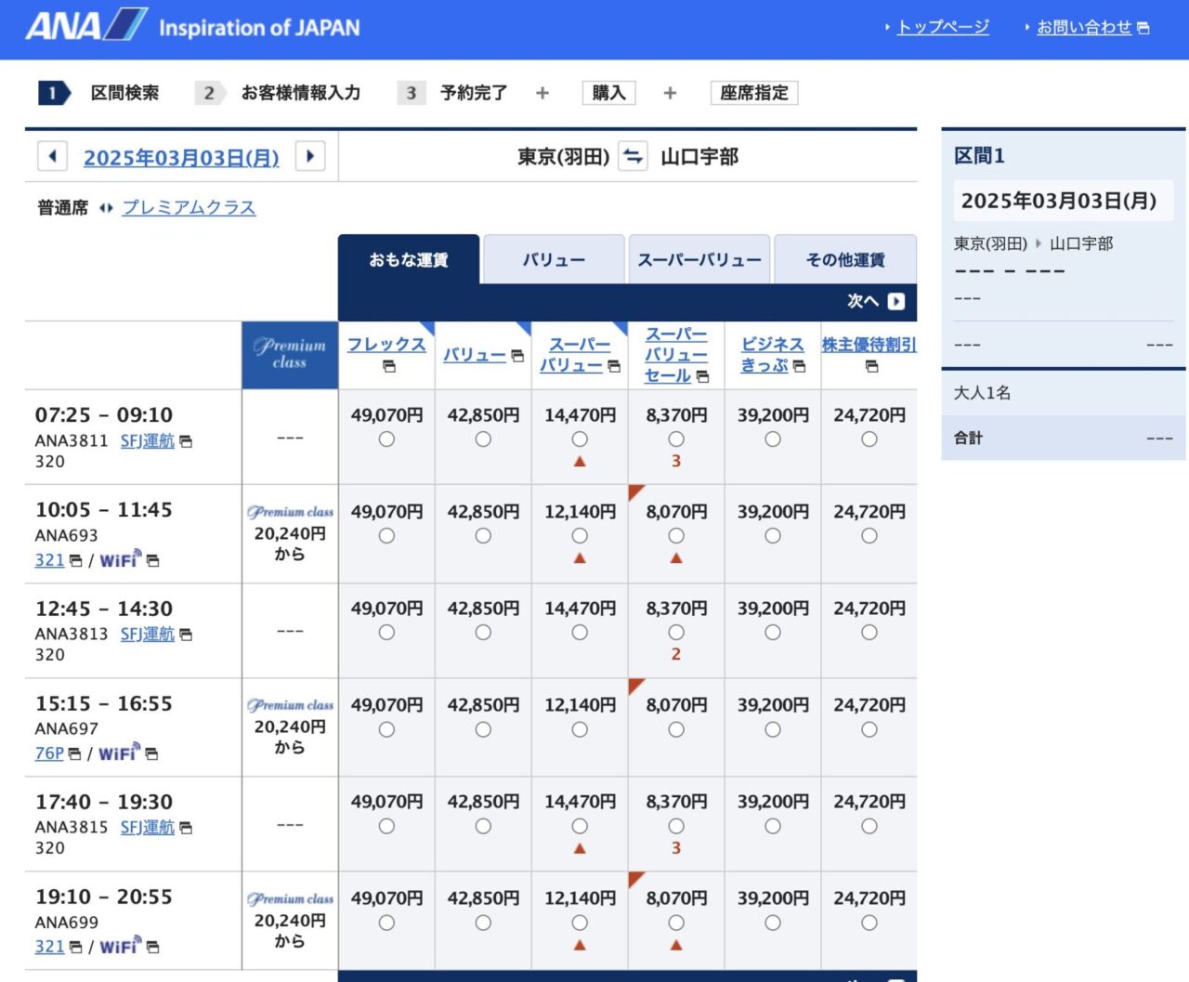Click step 1 区間検索 in progress bar
This screenshot has height=982, width=1189.
click(x=99, y=93)
